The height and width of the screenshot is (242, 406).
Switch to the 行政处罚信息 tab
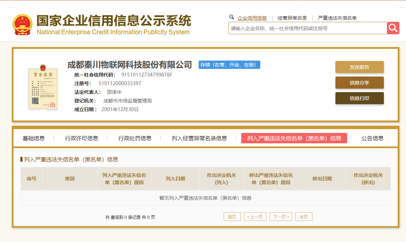pyautogui.click(x=135, y=138)
